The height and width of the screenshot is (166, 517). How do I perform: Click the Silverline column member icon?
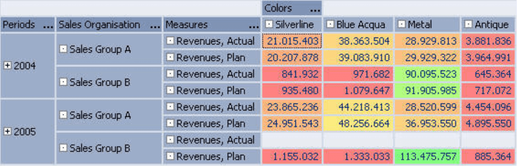269,25
